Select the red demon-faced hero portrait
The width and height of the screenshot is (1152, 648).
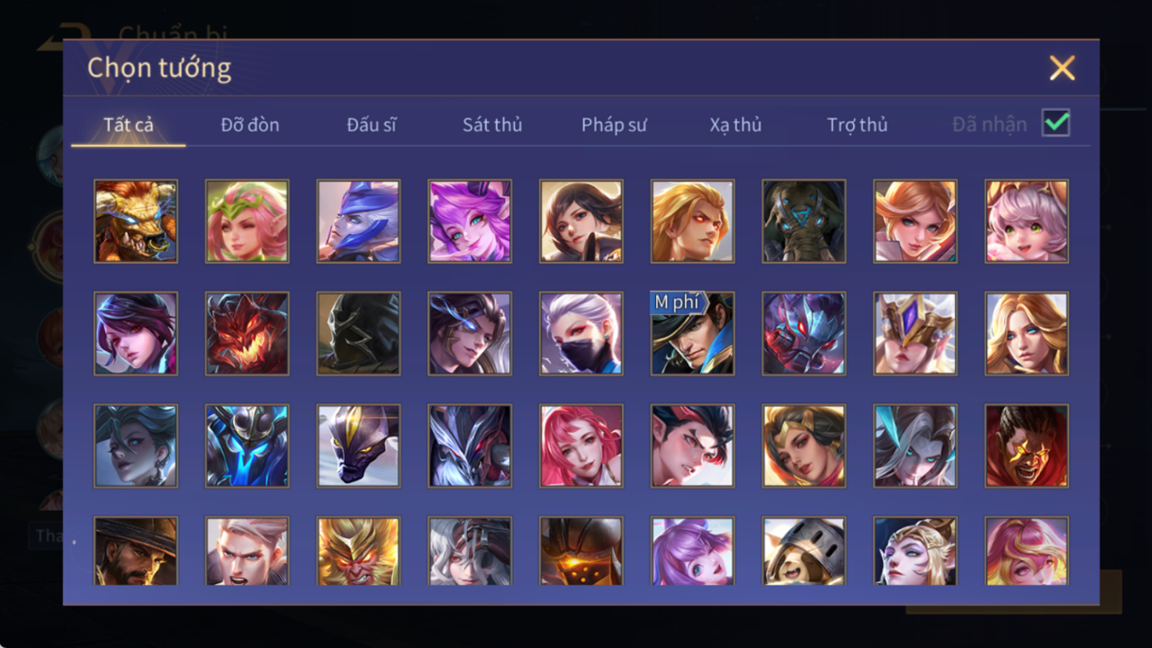[x=247, y=333]
